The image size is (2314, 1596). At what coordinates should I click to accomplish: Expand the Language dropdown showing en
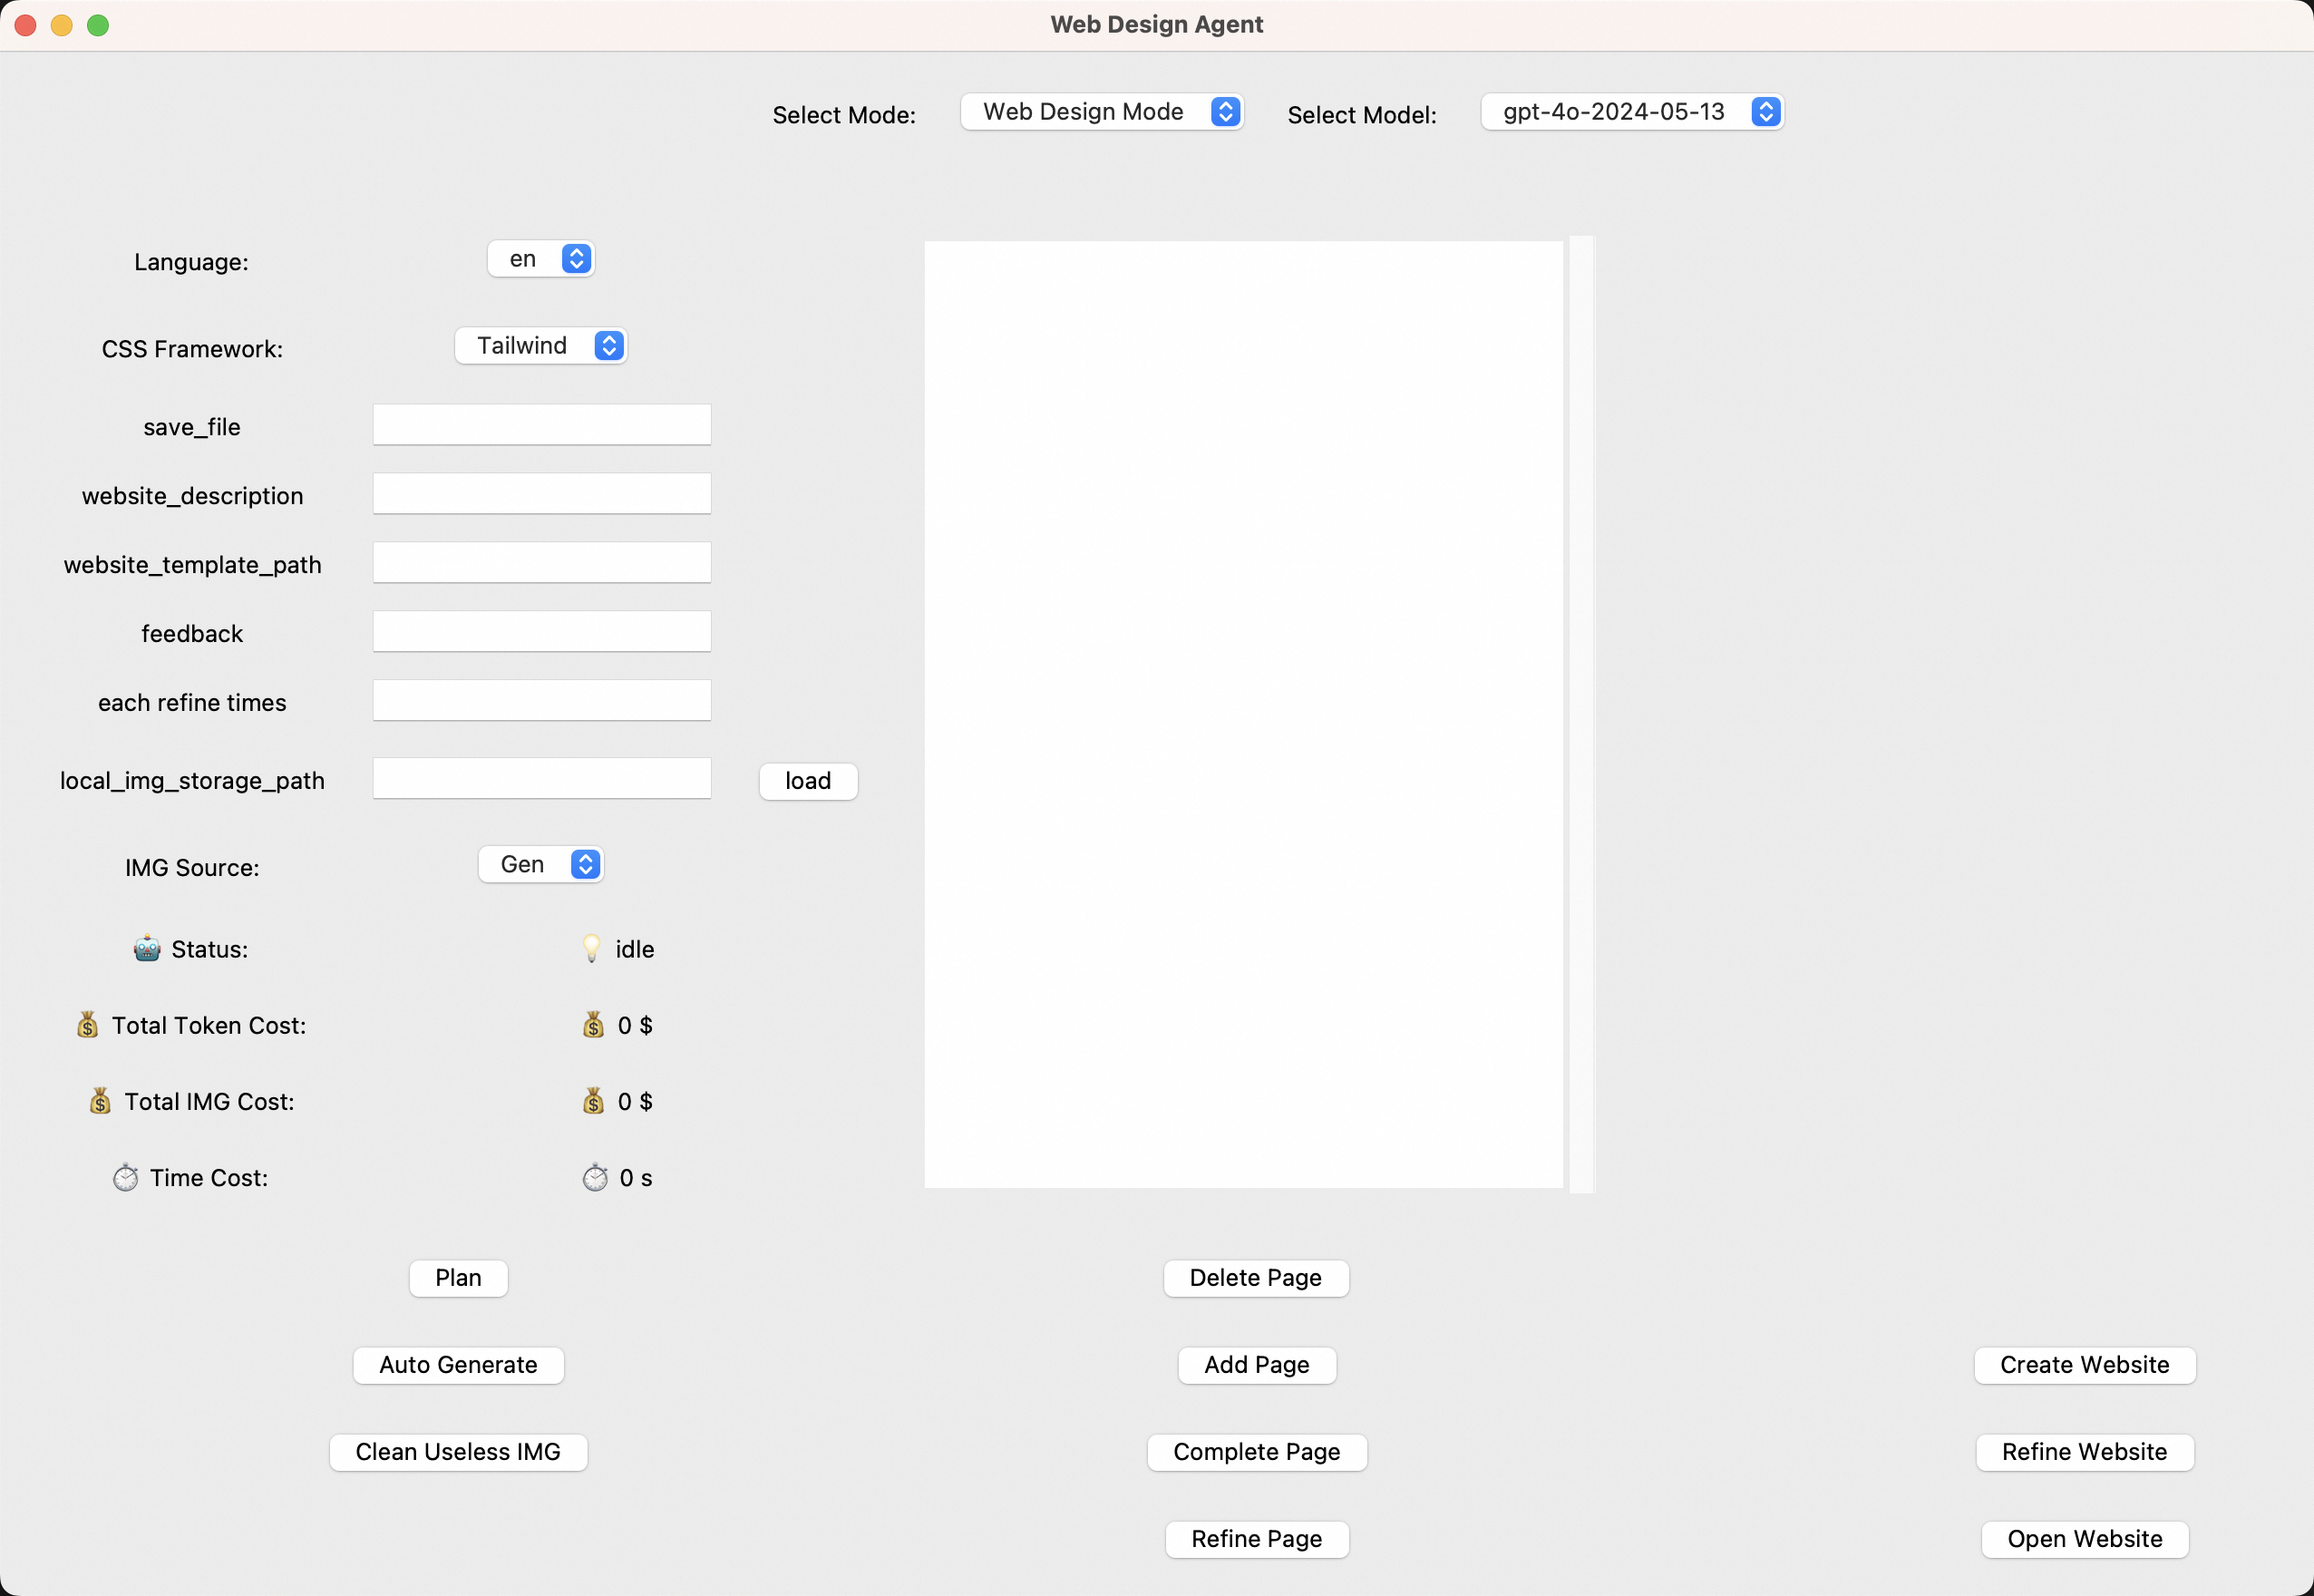pos(541,259)
